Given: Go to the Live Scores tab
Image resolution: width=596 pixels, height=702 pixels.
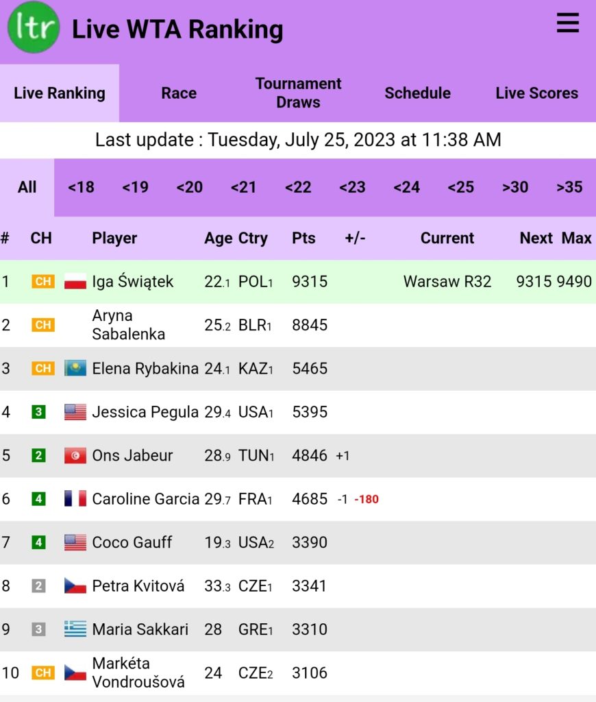Looking at the screenshot, I should (536, 93).
